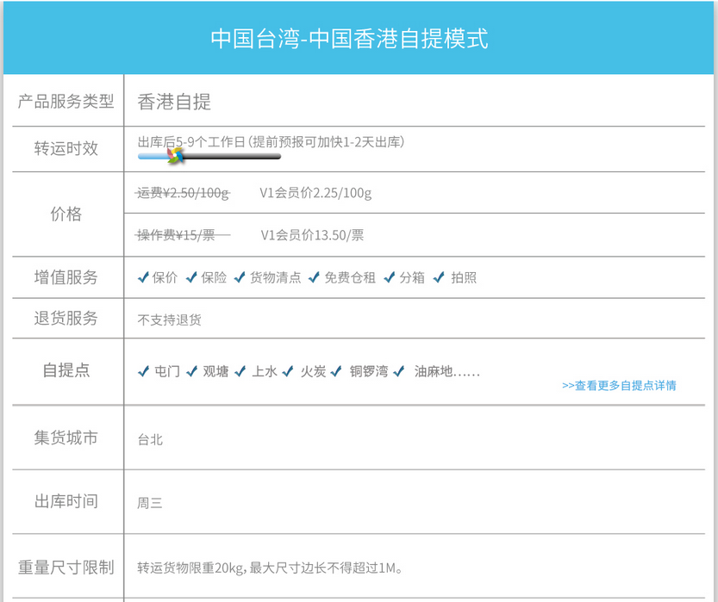Viewport: 718px width, 602px height.
Task: Click the checkmark icon beside 保价
Action: tap(144, 277)
